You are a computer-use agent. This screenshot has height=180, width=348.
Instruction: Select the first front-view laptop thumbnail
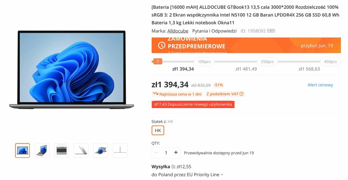[x=22, y=151]
